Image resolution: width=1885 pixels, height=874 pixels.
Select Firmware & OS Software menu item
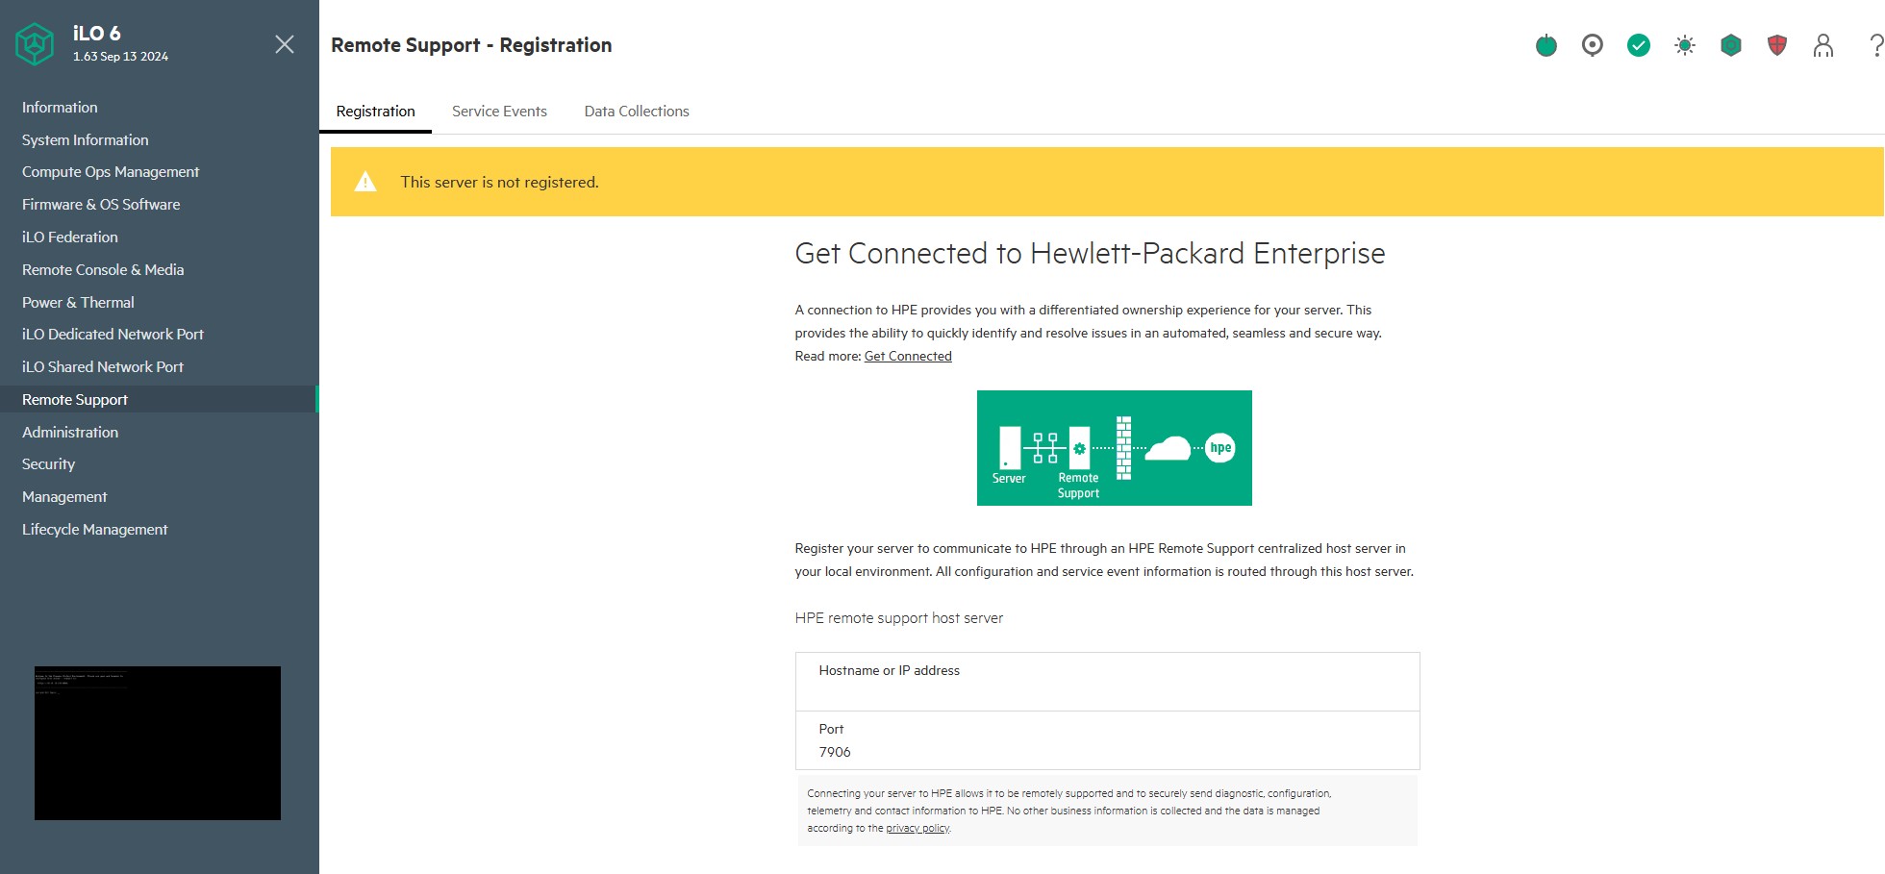(101, 205)
